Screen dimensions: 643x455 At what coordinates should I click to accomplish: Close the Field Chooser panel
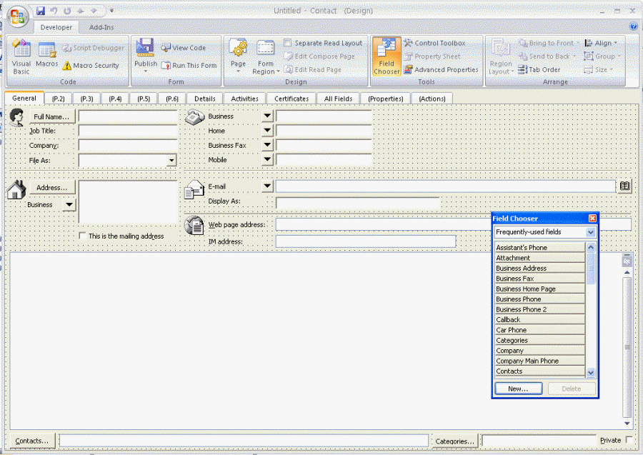tap(592, 219)
